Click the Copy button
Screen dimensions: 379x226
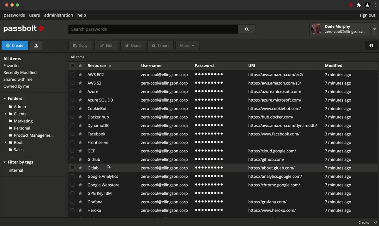(80, 45)
